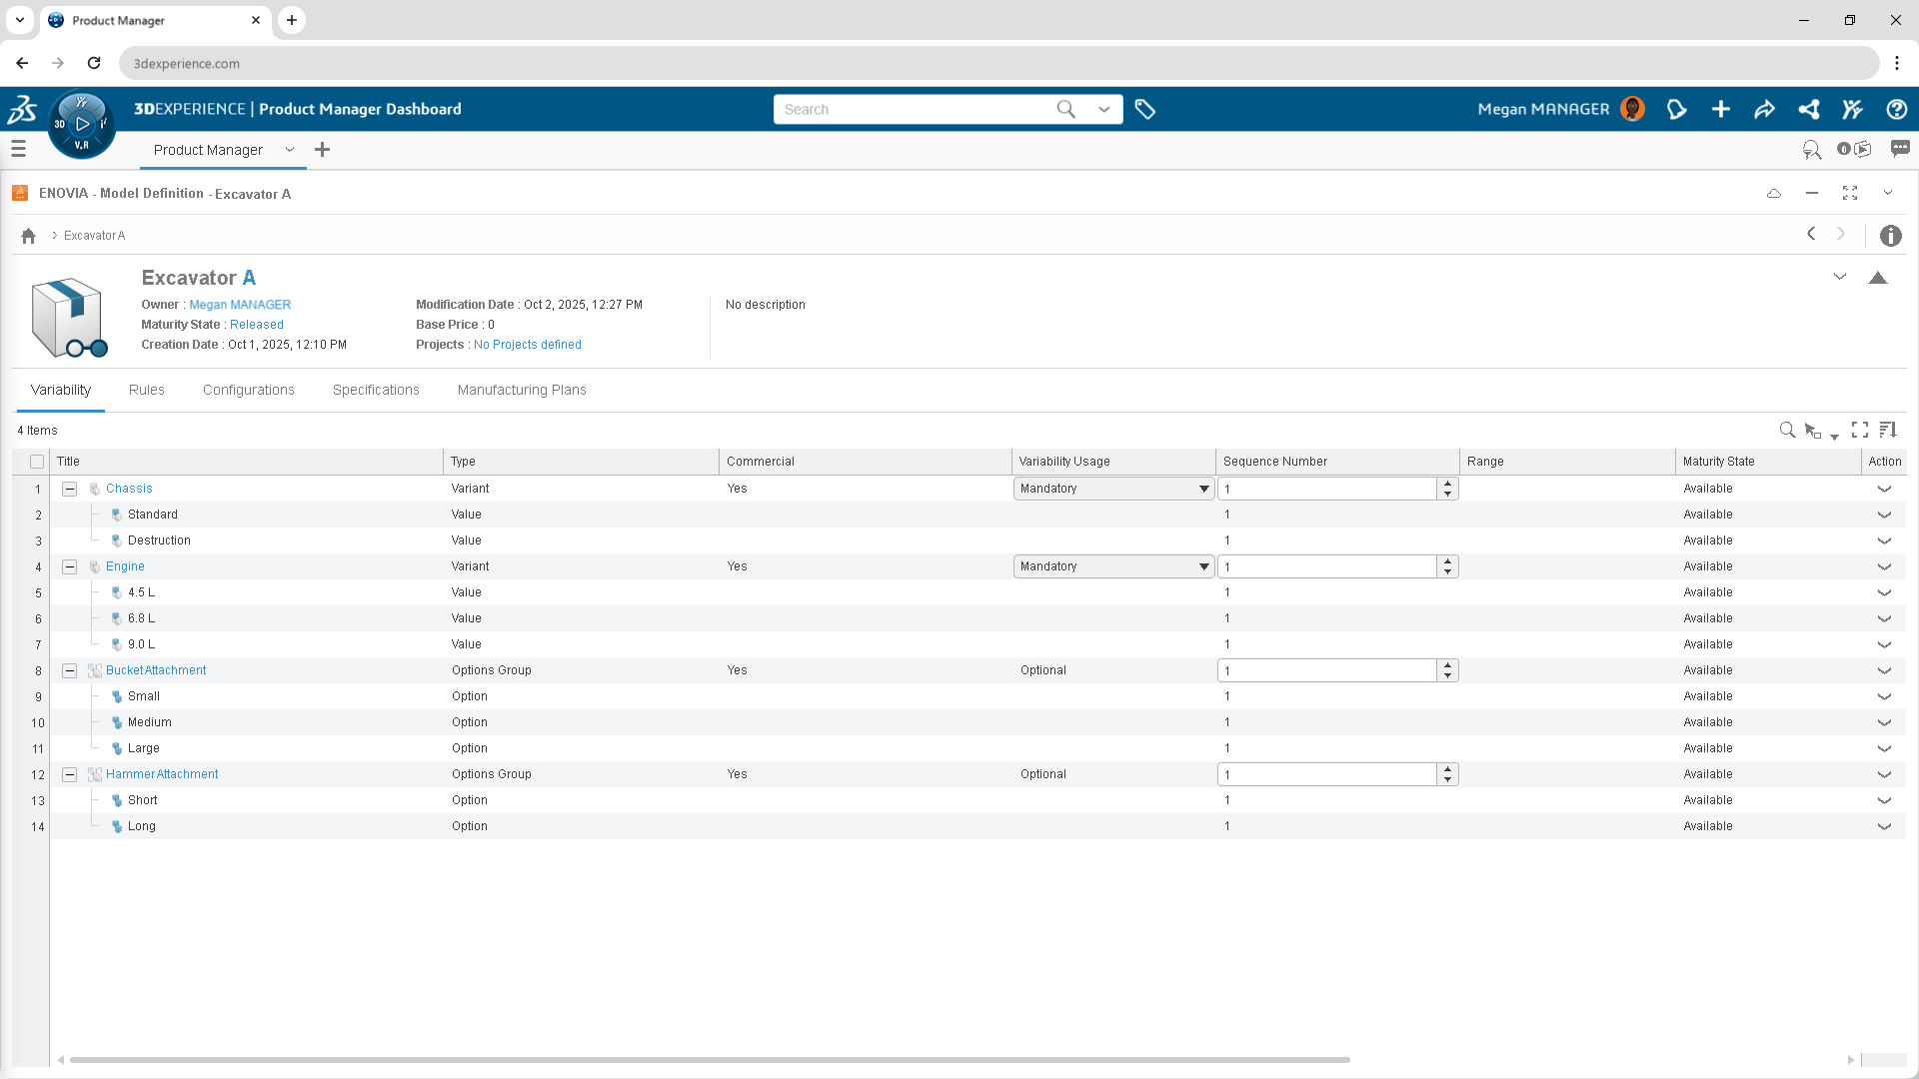Toggle the select-all checkbox in the table header
The width and height of the screenshot is (1919, 1079).
click(x=36, y=461)
